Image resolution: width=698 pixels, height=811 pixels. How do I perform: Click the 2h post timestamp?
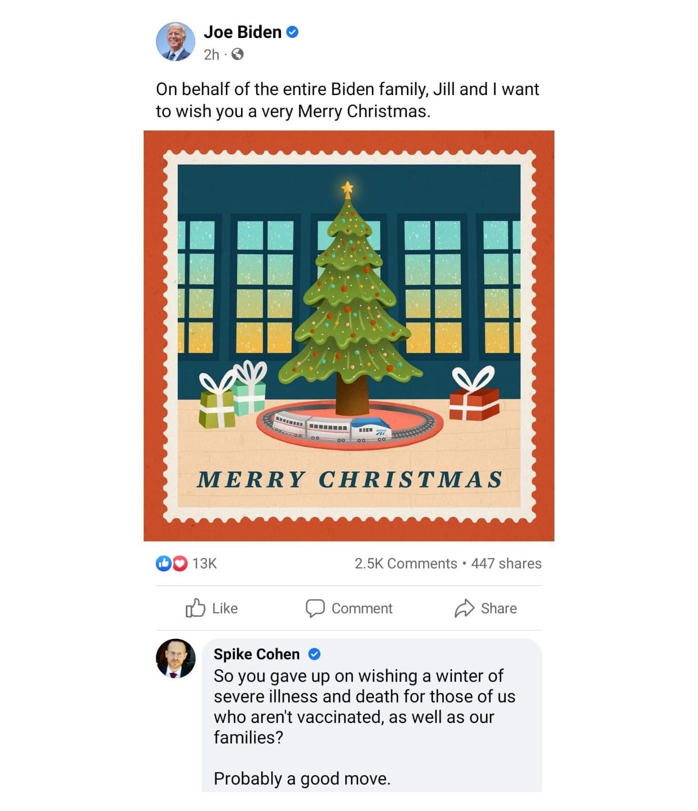coord(212,55)
